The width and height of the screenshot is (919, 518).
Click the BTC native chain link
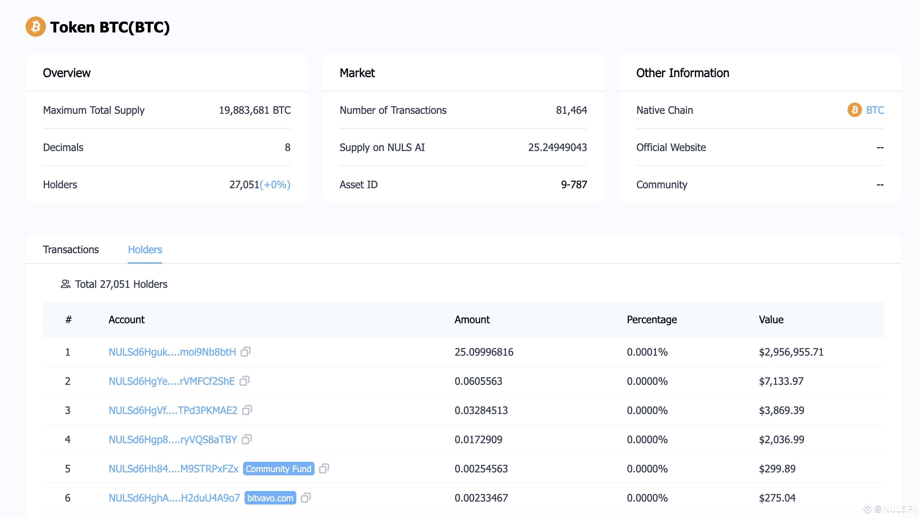pos(875,110)
